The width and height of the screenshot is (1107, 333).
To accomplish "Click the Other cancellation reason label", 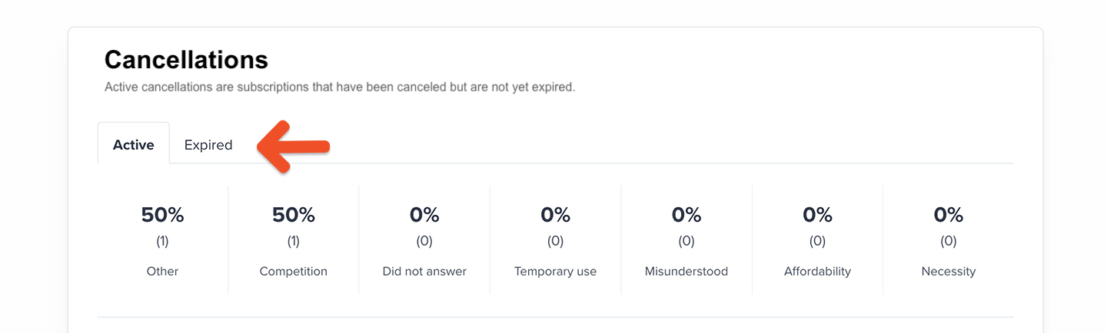I will (x=162, y=272).
